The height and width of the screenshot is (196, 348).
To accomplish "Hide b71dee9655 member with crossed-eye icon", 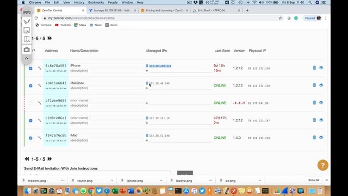I will pos(321,102).
